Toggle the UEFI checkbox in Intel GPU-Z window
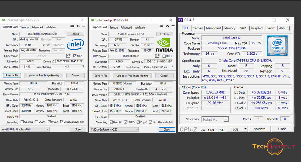 [x=75, y=56]
